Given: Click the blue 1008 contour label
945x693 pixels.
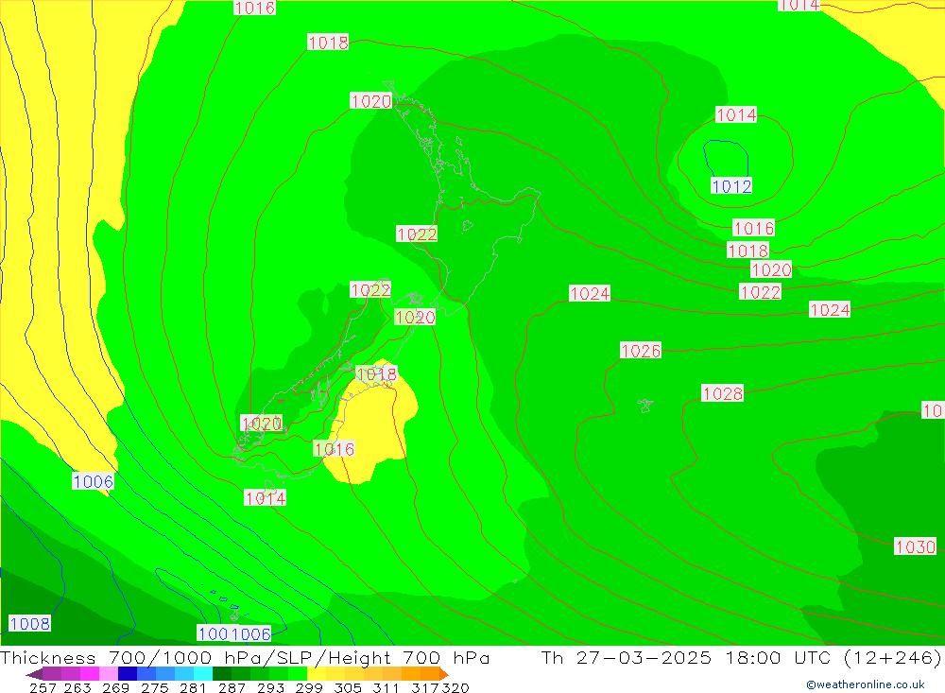Looking at the screenshot, I should [x=29, y=623].
